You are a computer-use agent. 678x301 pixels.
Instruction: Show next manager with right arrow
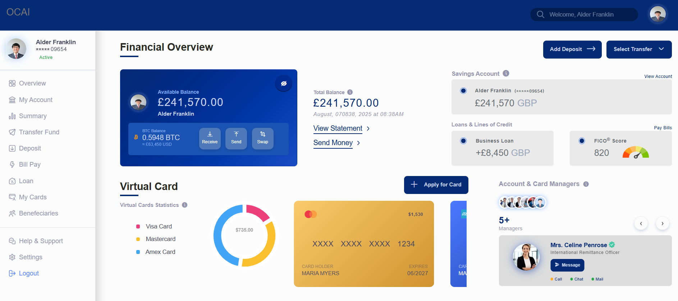(x=662, y=223)
